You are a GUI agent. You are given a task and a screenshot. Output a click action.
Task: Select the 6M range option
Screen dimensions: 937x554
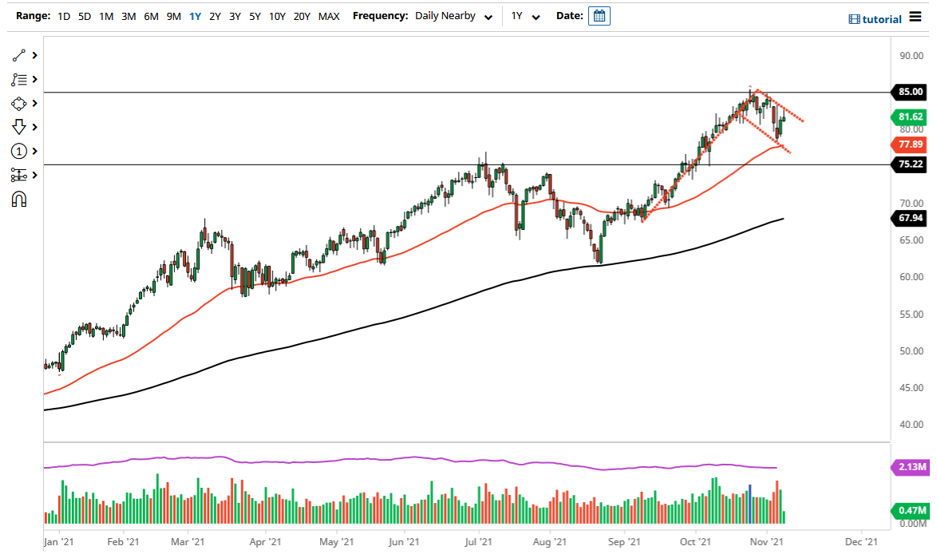click(x=152, y=15)
